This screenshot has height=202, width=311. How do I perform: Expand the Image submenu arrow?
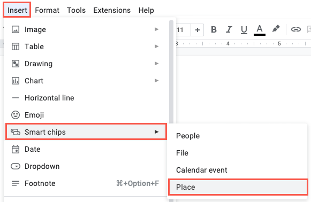(x=156, y=29)
